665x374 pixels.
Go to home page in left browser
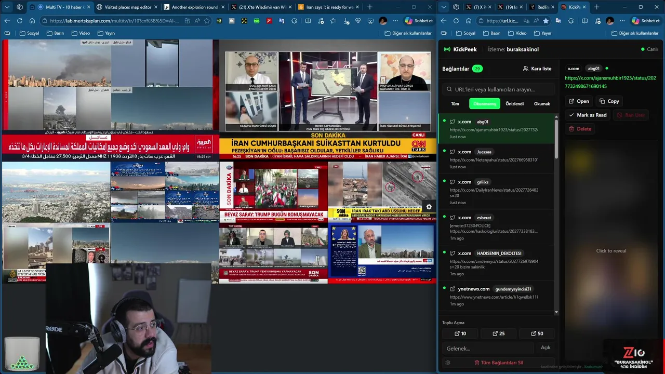(32, 21)
